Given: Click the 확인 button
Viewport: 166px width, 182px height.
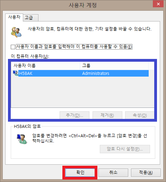Looking at the screenshot, I should click(80, 173).
